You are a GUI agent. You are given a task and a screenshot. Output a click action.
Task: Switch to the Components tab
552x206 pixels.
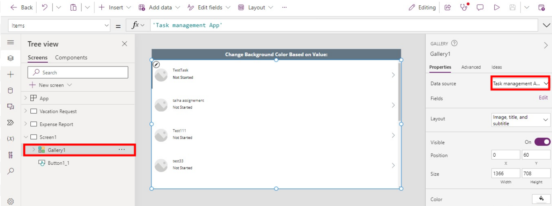71,57
